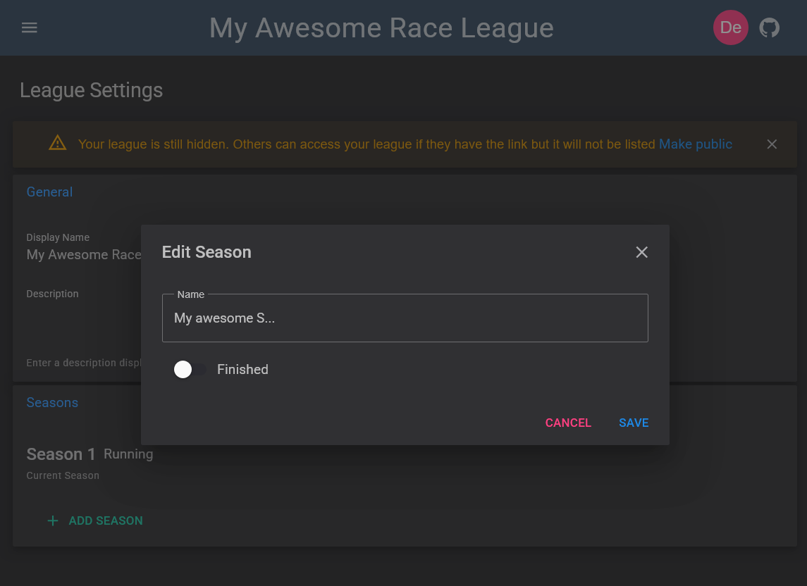Click the De user avatar

730,27
